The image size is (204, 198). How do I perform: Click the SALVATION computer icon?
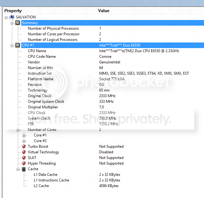[12, 17]
